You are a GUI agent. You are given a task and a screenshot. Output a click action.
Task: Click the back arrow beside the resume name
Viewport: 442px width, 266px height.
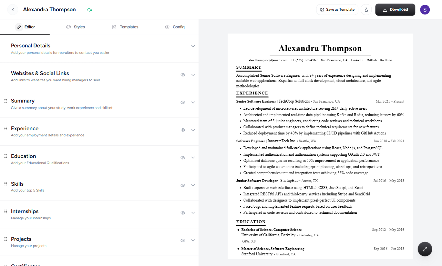tap(13, 9)
